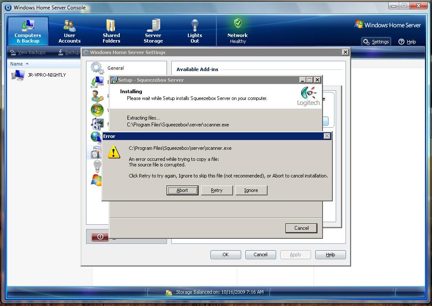Open the Computers & Backup tab
Viewport: 432px width, 306px height.
(x=28, y=31)
